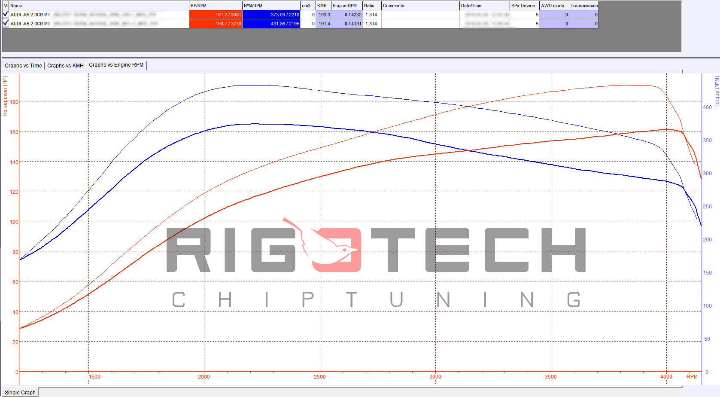720x397 pixels.
Task: Click N*M/RPM column header
Action: (x=271, y=6)
